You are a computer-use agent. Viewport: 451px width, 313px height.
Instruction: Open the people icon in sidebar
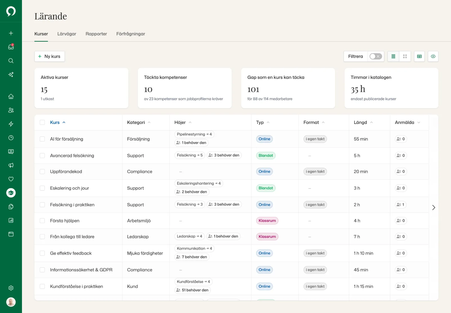[11, 110]
